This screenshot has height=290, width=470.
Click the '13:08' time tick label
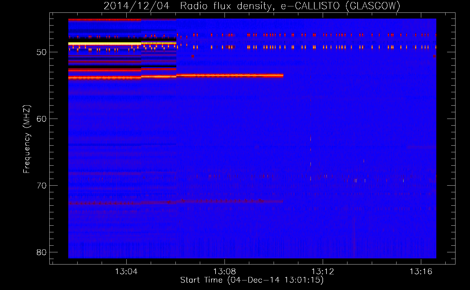tap(225, 271)
